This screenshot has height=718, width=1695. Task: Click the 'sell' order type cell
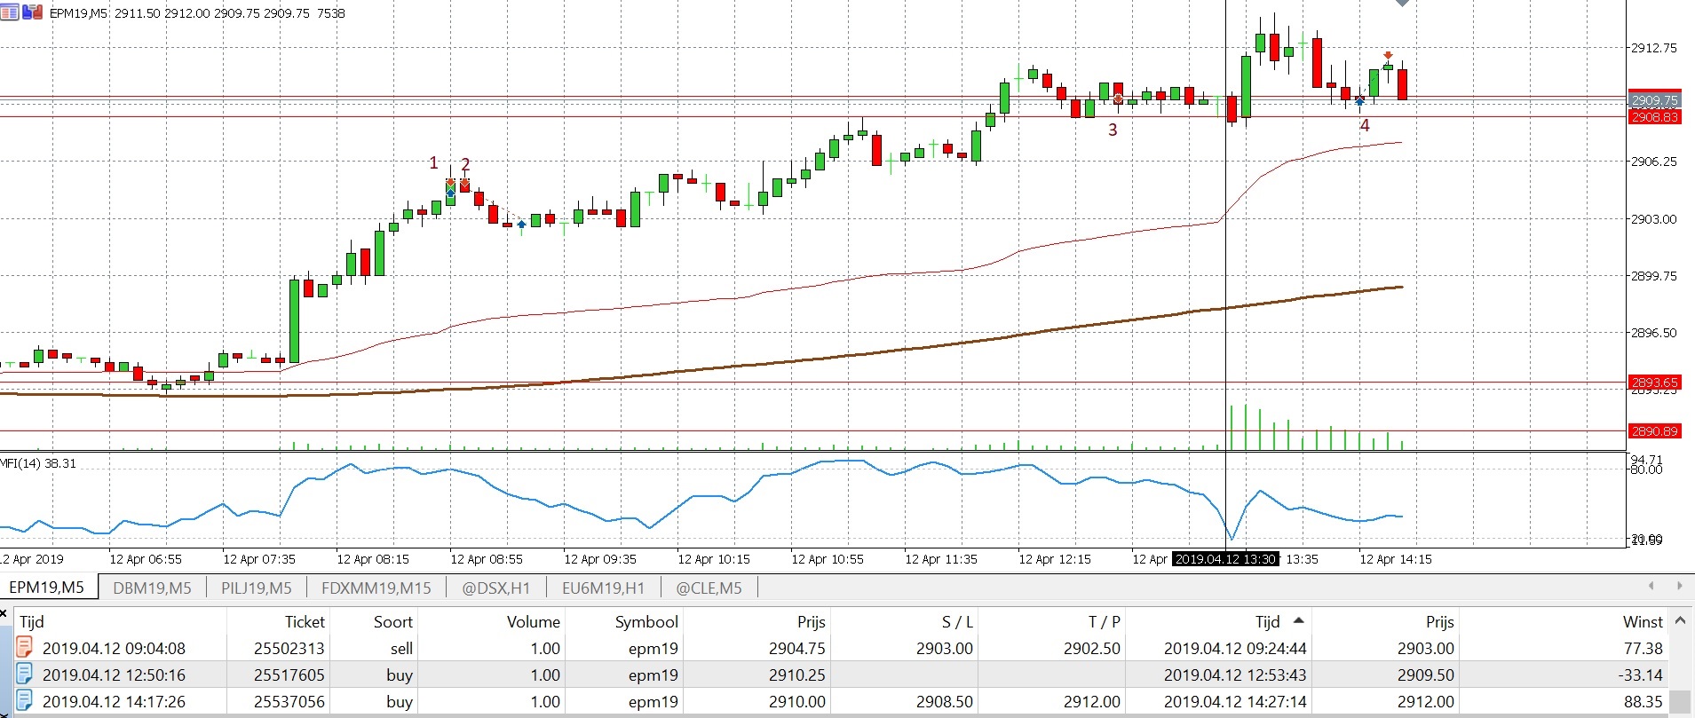tap(401, 649)
